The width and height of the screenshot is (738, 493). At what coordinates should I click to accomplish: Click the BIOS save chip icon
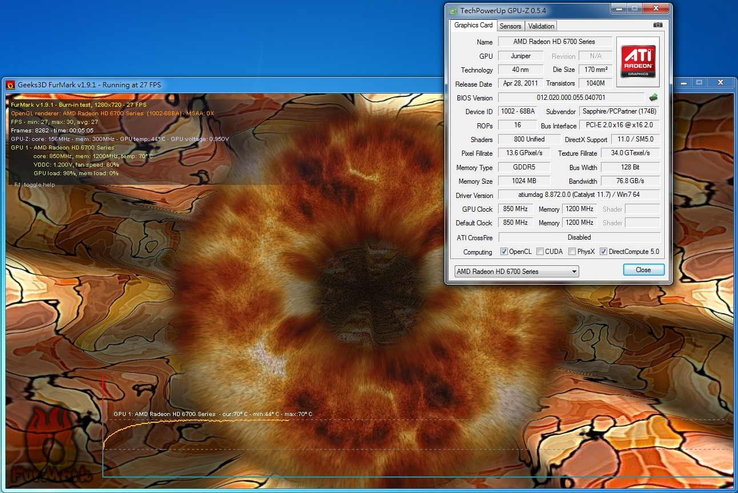653,98
